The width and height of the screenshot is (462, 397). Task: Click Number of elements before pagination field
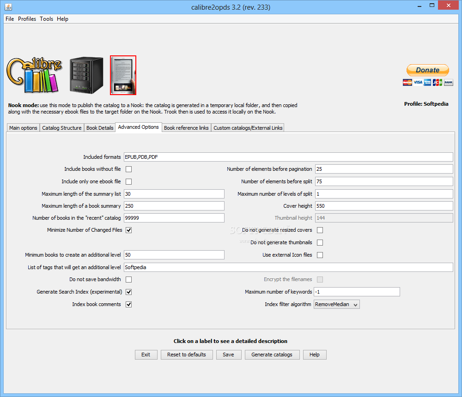pyautogui.click(x=384, y=169)
